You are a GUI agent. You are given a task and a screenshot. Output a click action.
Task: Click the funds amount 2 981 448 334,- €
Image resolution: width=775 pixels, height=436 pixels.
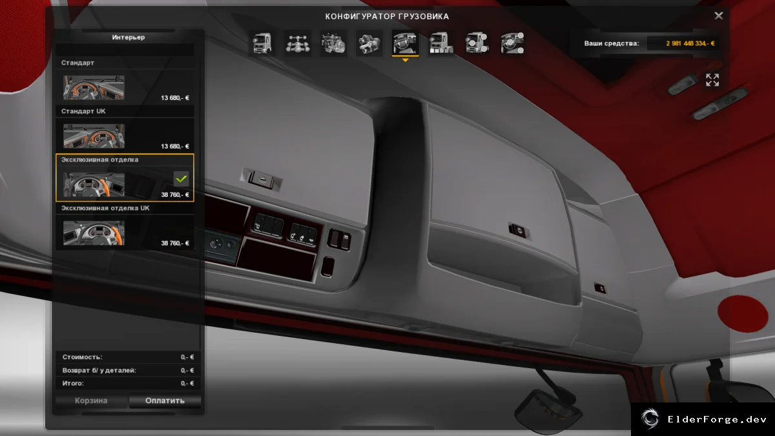point(690,44)
